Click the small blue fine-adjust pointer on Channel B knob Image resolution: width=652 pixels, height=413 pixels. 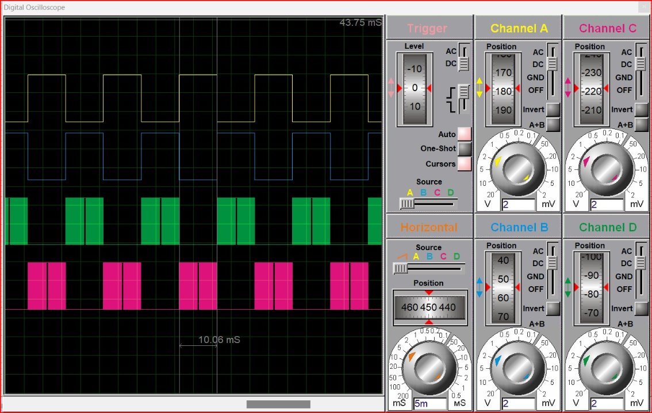tap(527, 376)
